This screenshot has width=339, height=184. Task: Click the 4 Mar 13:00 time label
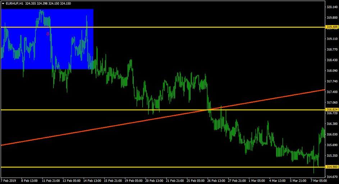278,181
